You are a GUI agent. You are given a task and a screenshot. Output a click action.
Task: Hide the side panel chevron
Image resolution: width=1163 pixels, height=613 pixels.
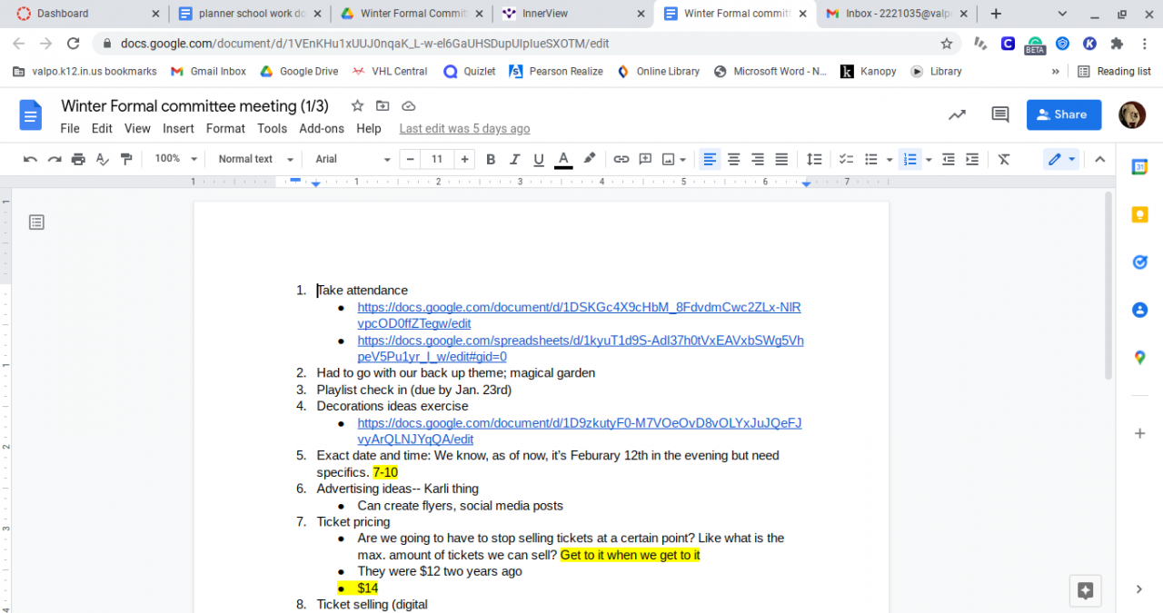click(x=1139, y=589)
